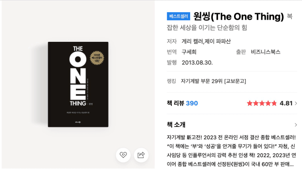Open publisher 비즈니스북스 link
The width and height of the screenshot is (302, 173).
266,52
